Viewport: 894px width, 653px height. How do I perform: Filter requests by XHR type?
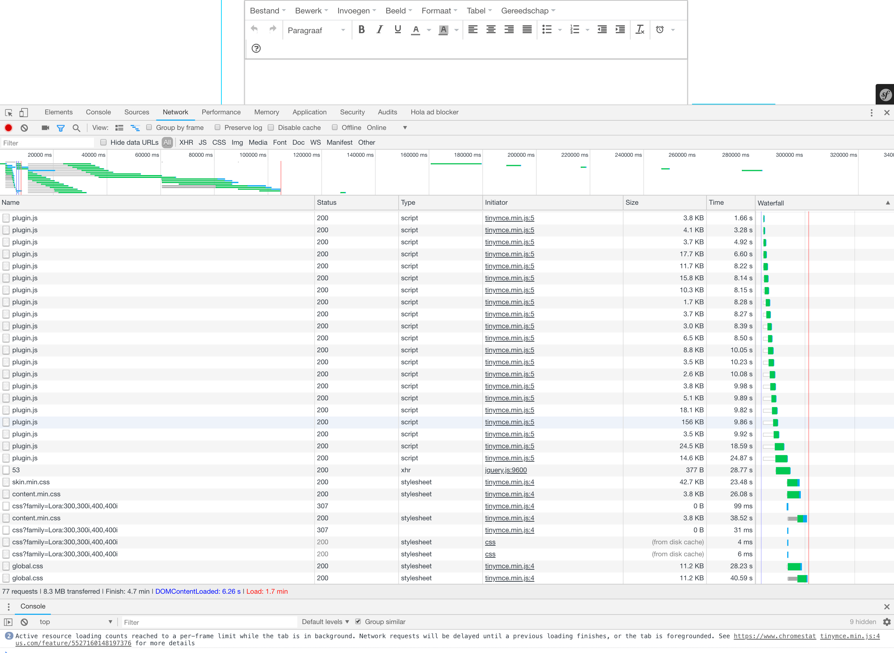tap(186, 142)
